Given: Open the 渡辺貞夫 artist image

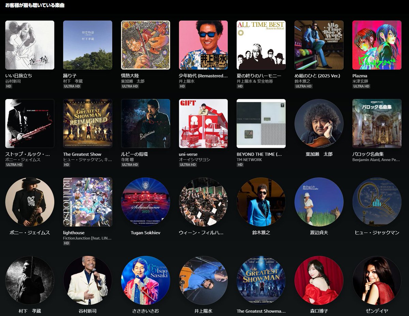Looking at the screenshot, I should pyautogui.click(x=319, y=202).
